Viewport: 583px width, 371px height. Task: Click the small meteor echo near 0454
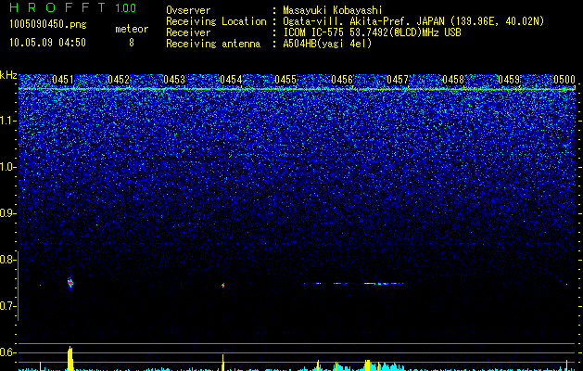click(223, 286)
